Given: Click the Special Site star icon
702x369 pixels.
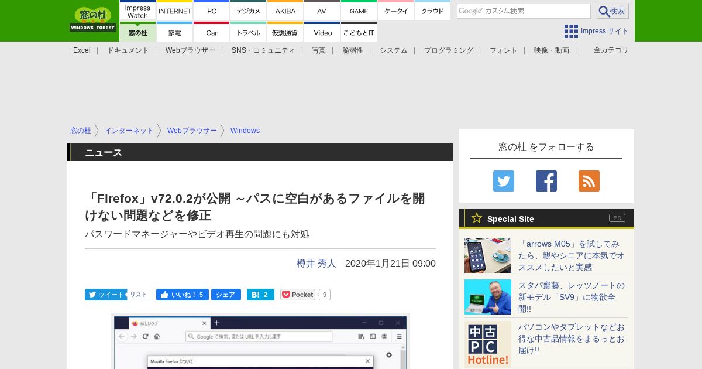Looking at the screenshot, I should point(477,218).
